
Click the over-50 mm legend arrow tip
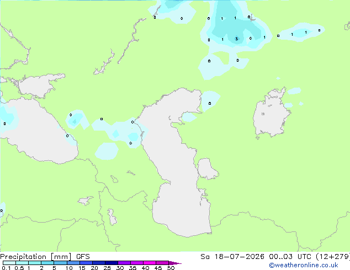coord(175,263)
